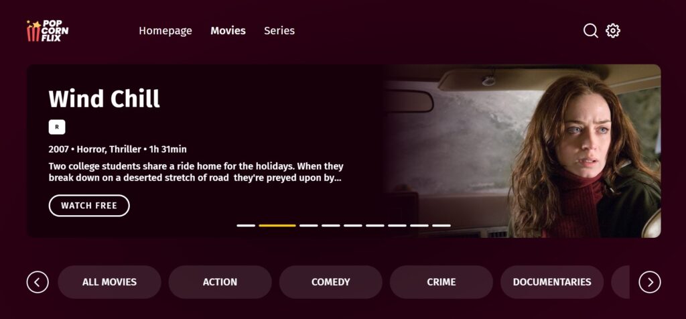Image resolution: width=686 pixels, height=319 pixels.
Task: Click the Popcornflix logo
Action: [48, 31]
